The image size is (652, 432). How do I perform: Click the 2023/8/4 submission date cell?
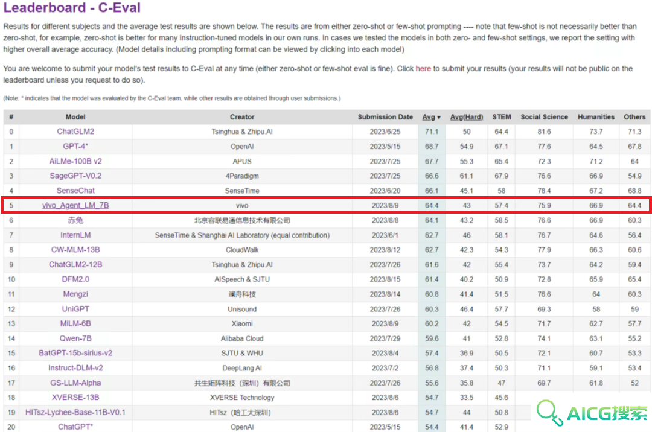385,353
